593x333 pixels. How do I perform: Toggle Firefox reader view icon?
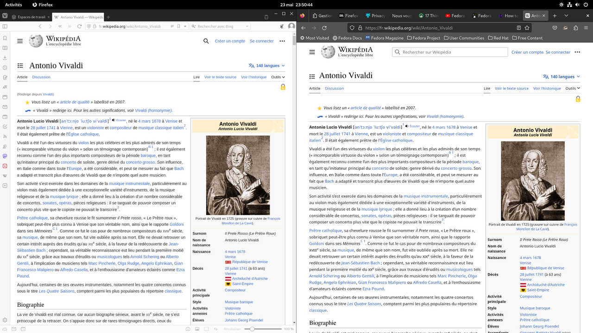pyautogui.click(x=518, y=28)
